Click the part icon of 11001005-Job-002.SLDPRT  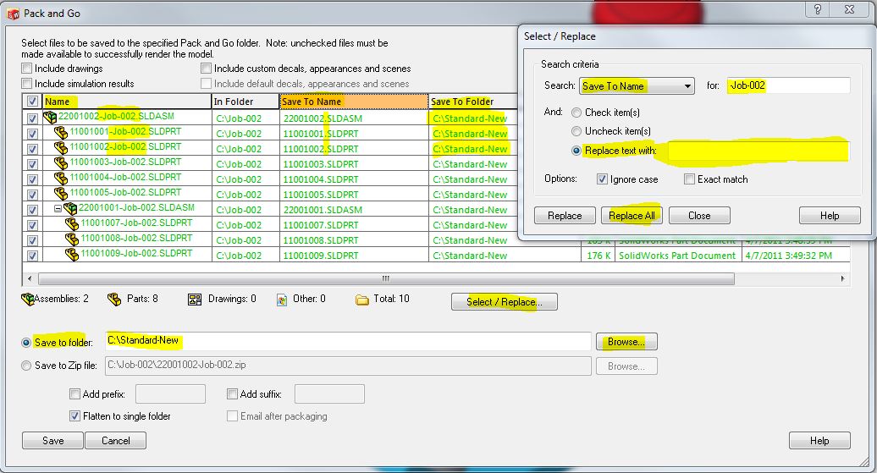click(x=61, y=194)
